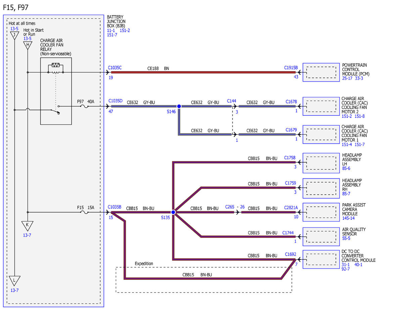The image size is (403, 311).
Task: Follow the C1678 connector link
Action: click(x=291, y=102)
